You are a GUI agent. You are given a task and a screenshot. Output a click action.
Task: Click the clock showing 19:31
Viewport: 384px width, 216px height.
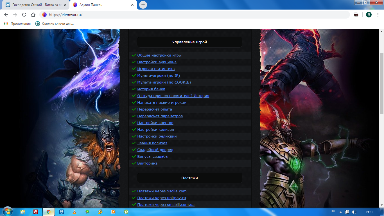(x=369, y=212)
